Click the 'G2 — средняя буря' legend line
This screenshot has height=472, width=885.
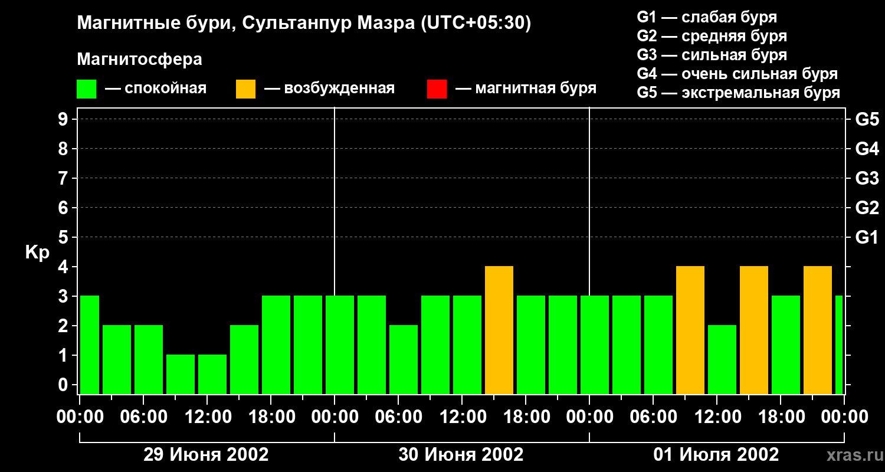(712, 35)
